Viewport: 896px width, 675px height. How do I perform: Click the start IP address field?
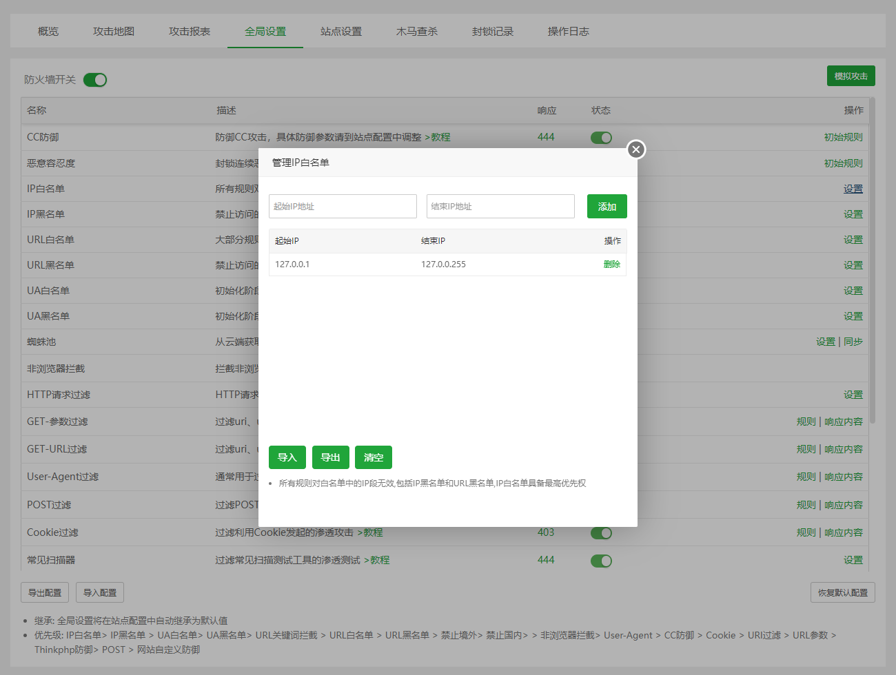tap(343, 207)
